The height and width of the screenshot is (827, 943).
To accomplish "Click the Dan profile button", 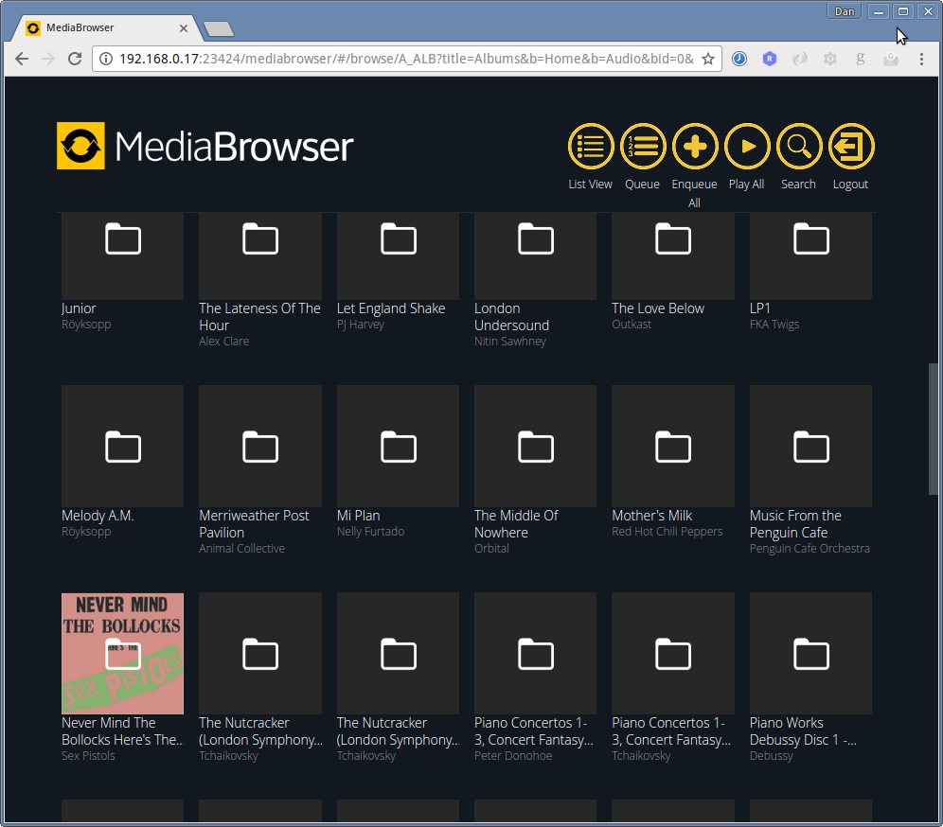I will [845, 11].
